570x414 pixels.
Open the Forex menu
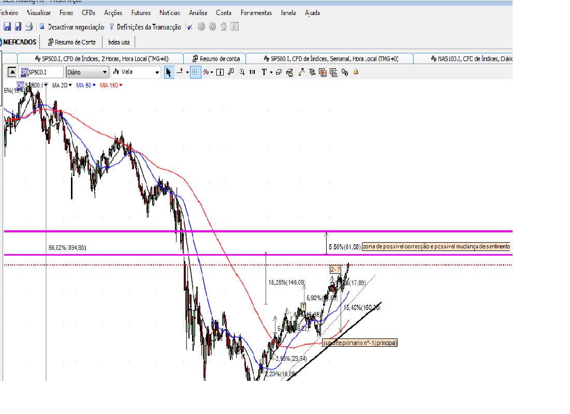(x=66, y=13)
